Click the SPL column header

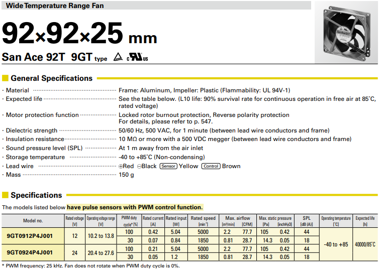tap(307, 220)
